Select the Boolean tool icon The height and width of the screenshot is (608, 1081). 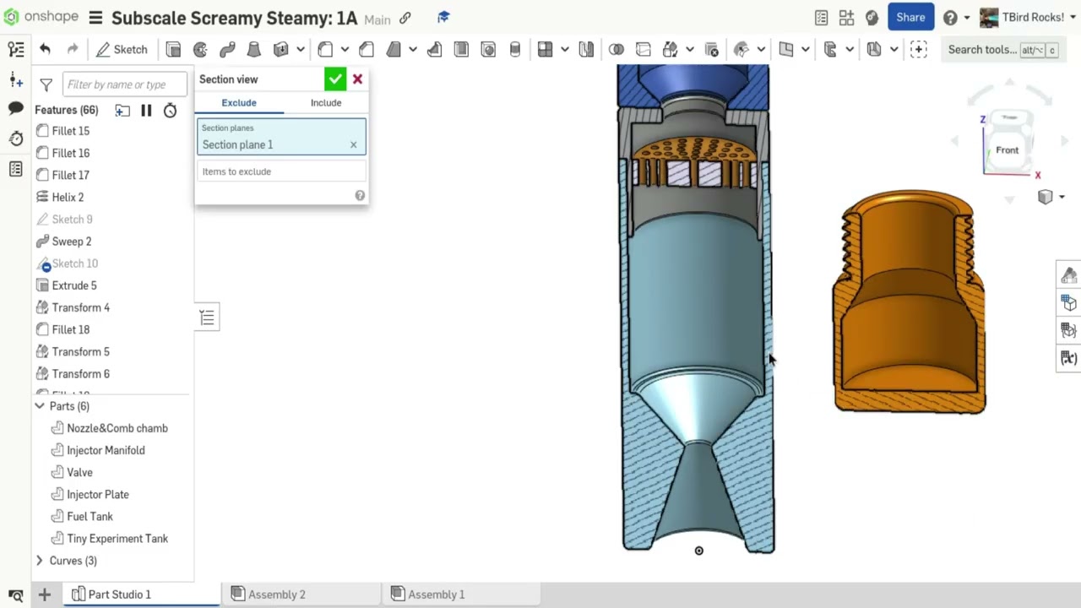617,50
